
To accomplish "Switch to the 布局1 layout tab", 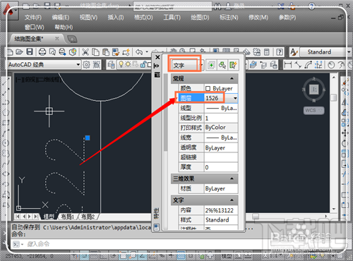I will point(68,217).
